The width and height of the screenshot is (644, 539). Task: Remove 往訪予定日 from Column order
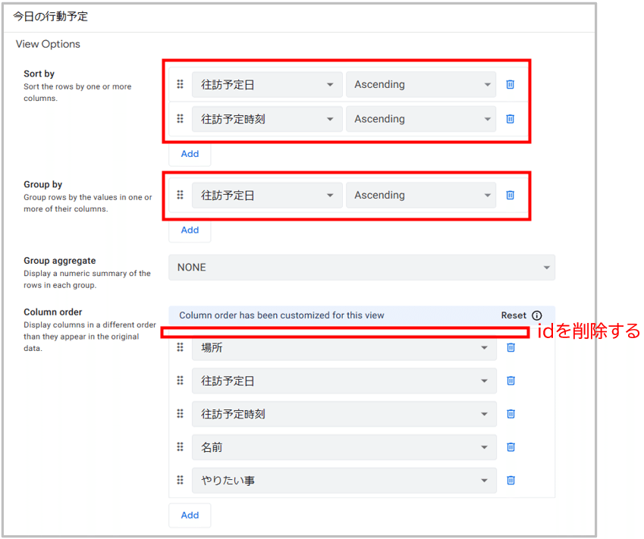point(510,381)
